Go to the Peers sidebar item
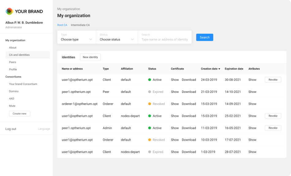 pyautogui.click(x=13, y=62)
